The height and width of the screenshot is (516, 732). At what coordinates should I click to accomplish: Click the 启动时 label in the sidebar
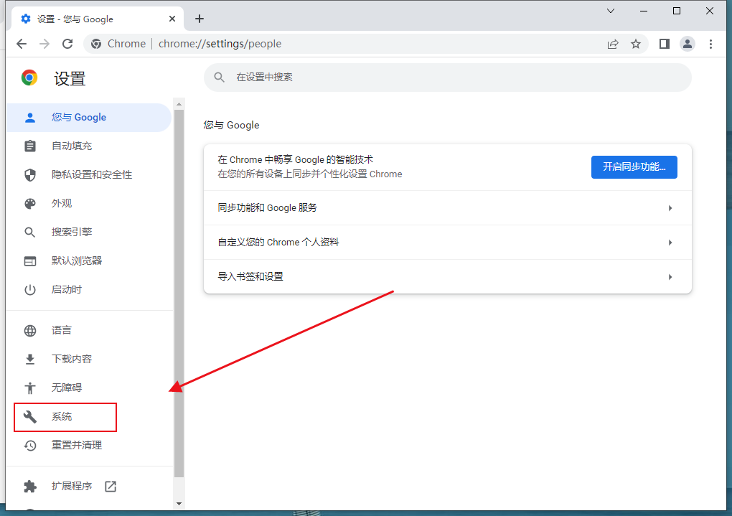tap(67, 289)
